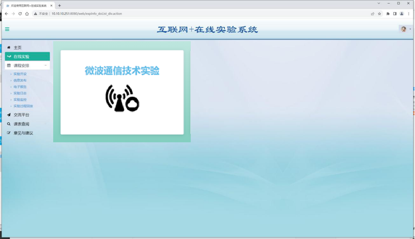The height and width of the screenshot is (239, 415).
Task: Open the 实验开设 submenu link
Action: pyautogui.click(x=20, y=74)
